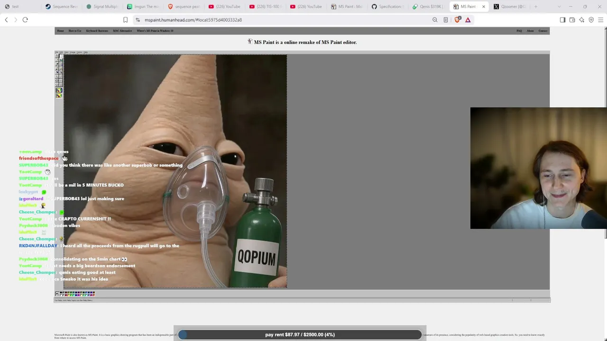The image size is (607, 341).
Task: Open the Brave Rewards triangle icon
Action: [468, 20]
